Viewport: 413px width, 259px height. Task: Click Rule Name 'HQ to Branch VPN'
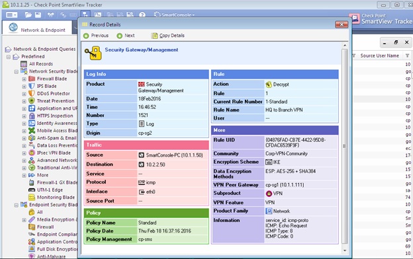[284, 110]
